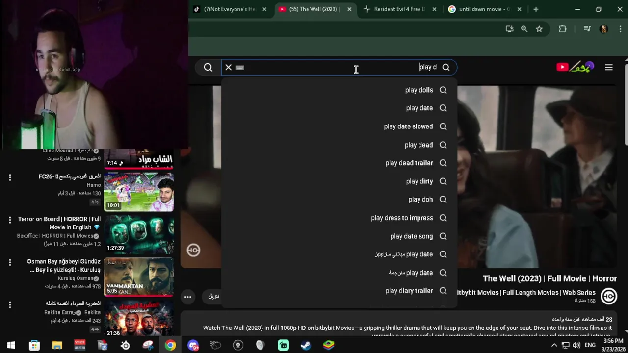Screen dimensions: 628x353
Task: Open the bitbybit Movies channel avatar
Action: (x=609, y=296)
